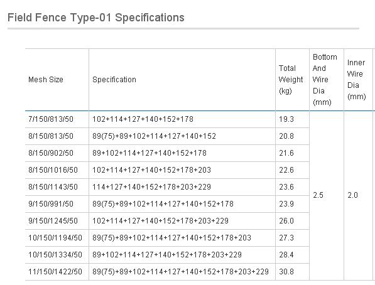Click specification 114+127+140+152+178+203+229 cell
375x285 pixels.
[x=182, y=187]
